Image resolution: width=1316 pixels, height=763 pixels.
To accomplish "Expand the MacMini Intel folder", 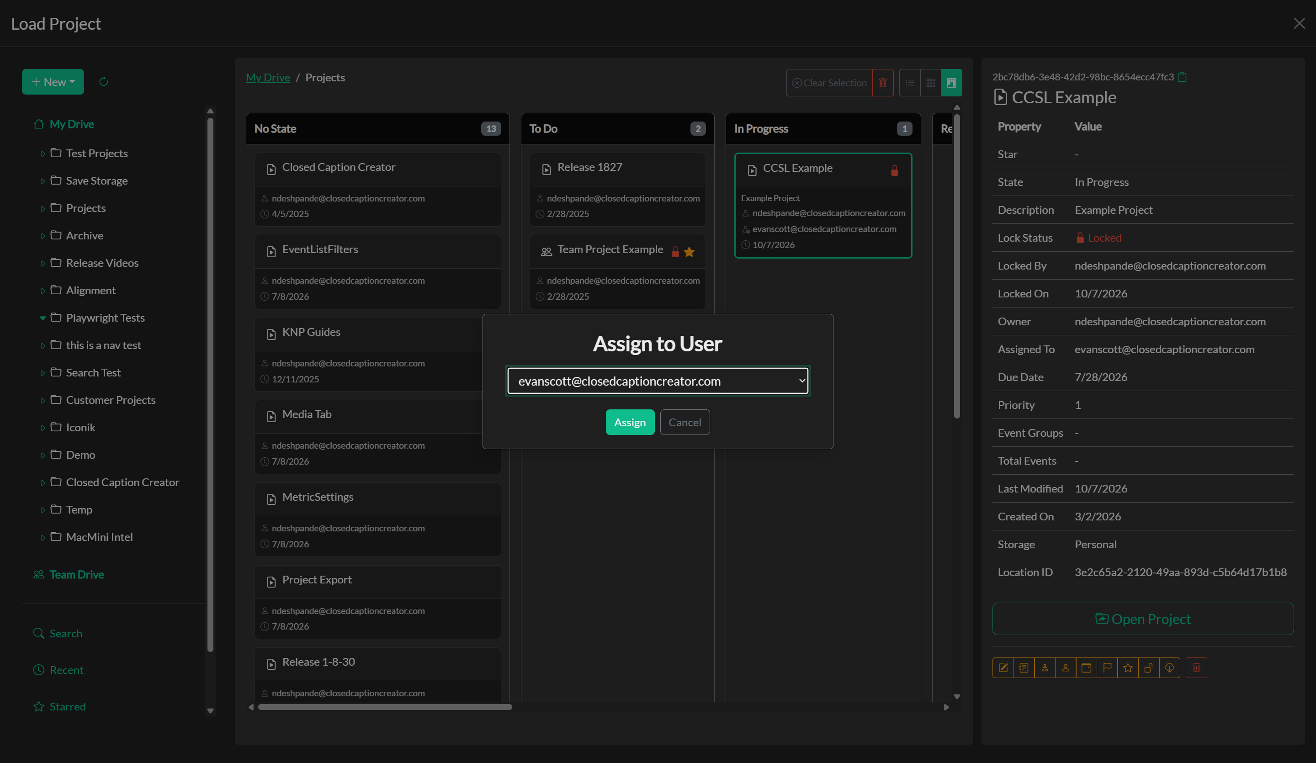I will pyautogui.click(x=43, y=537).
